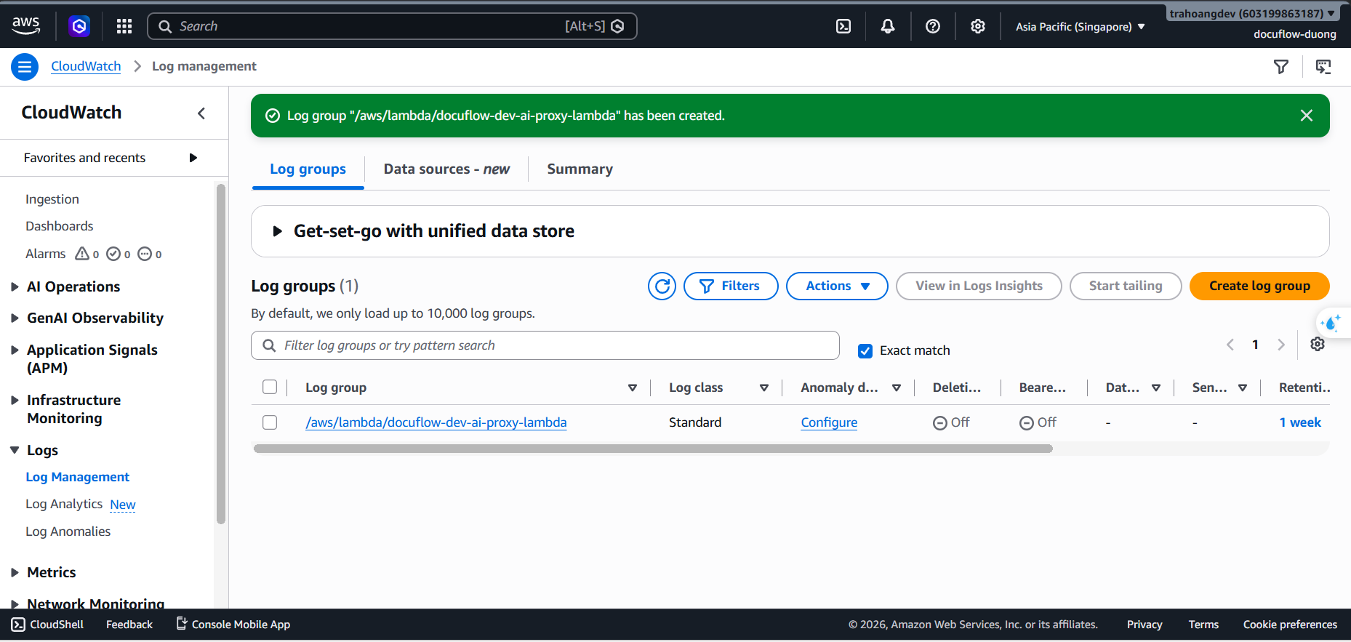Focus the top AWS Search box

click(392, 26)
